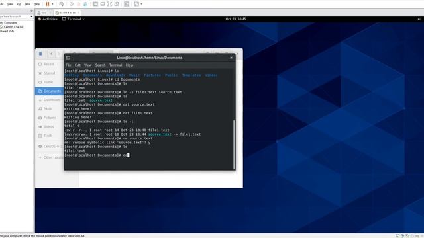424x238 pixels.
Task: Open VMware Help menu
Action: (36, 4)
